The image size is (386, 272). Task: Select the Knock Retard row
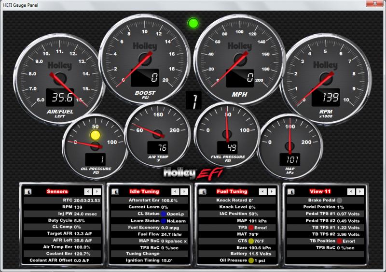coord(237,200)
